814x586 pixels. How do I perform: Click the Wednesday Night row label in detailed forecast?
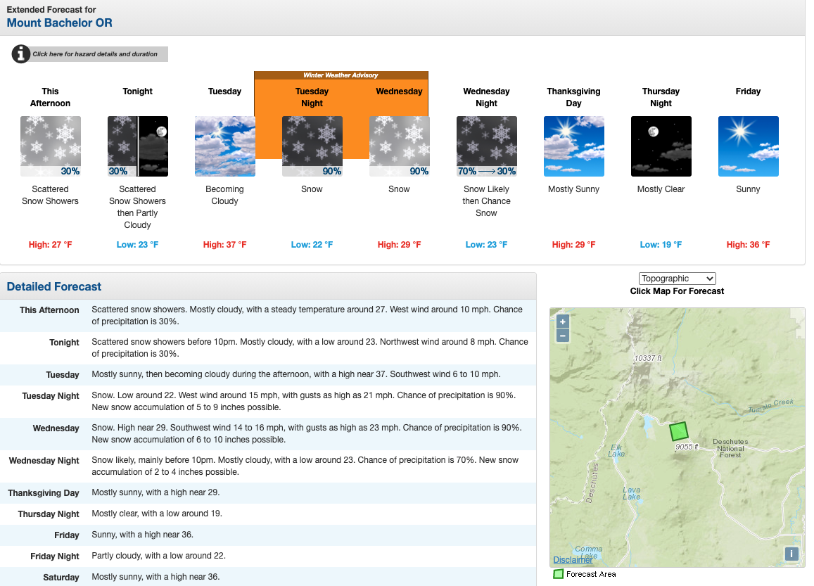[44, 461]
